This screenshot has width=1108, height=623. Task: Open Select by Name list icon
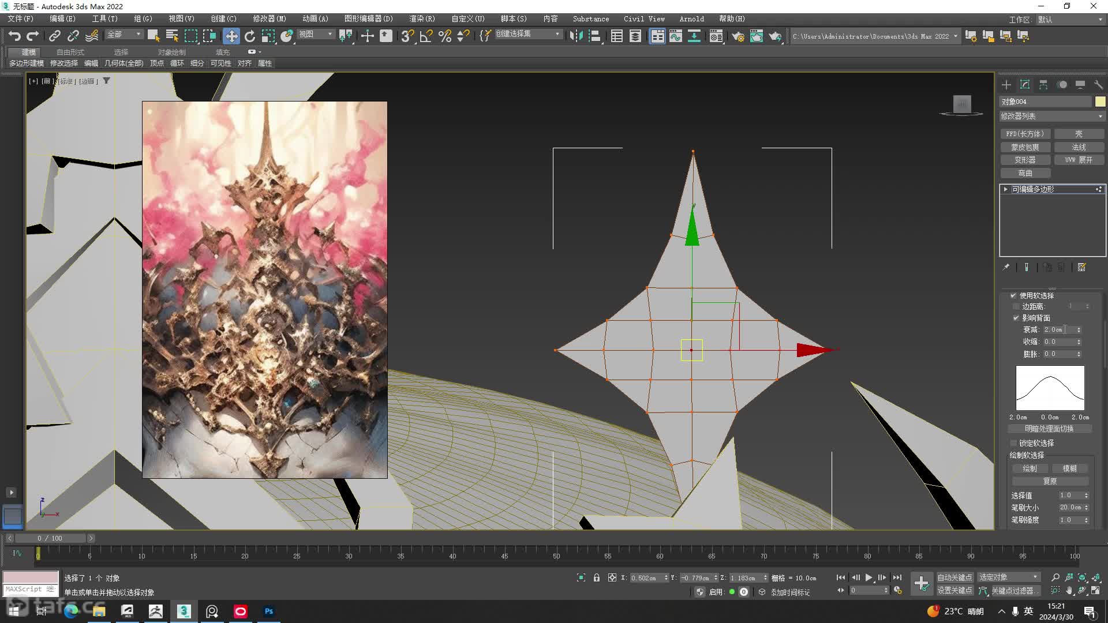click(172, 36)
